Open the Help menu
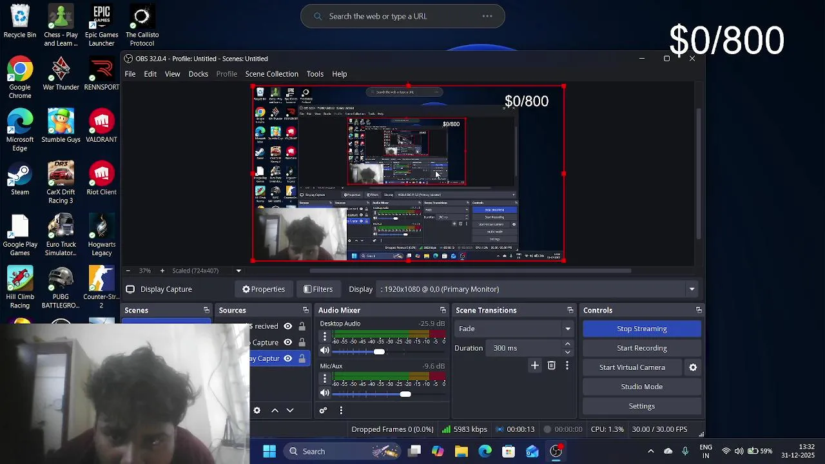This screenshot has height=464, width=825. click(x=339, y=74)
